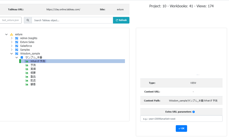Click the https://10ay.online.tableau.com/ URL text
229x138 pixels.
[63, 10]
